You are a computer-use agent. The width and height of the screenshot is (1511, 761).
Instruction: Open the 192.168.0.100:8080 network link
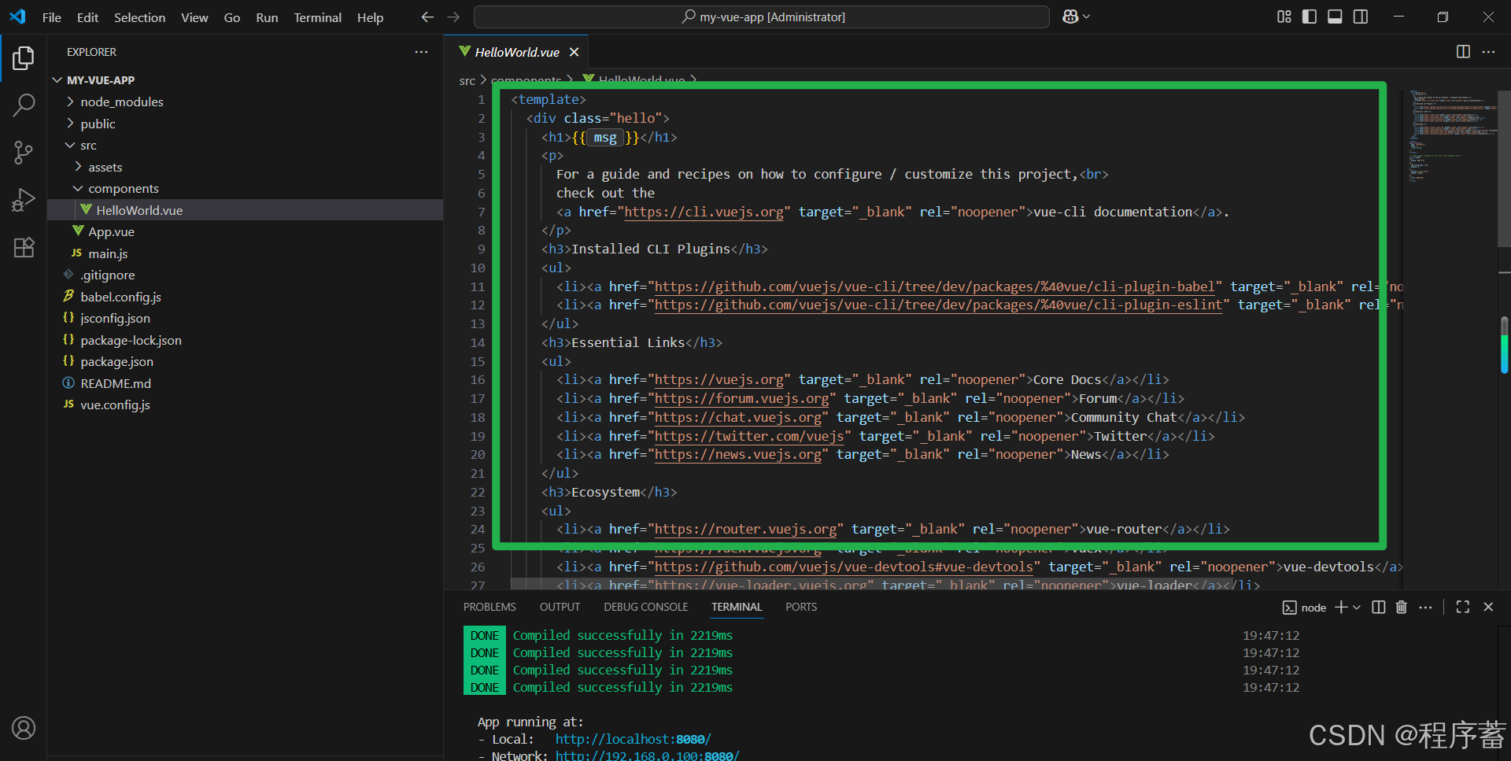pyautogui.click(x=647, y=755)
